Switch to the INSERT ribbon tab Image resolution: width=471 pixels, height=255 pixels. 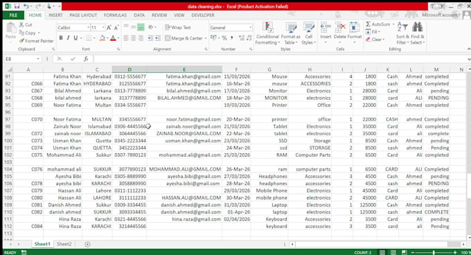(x=55, y=15)
